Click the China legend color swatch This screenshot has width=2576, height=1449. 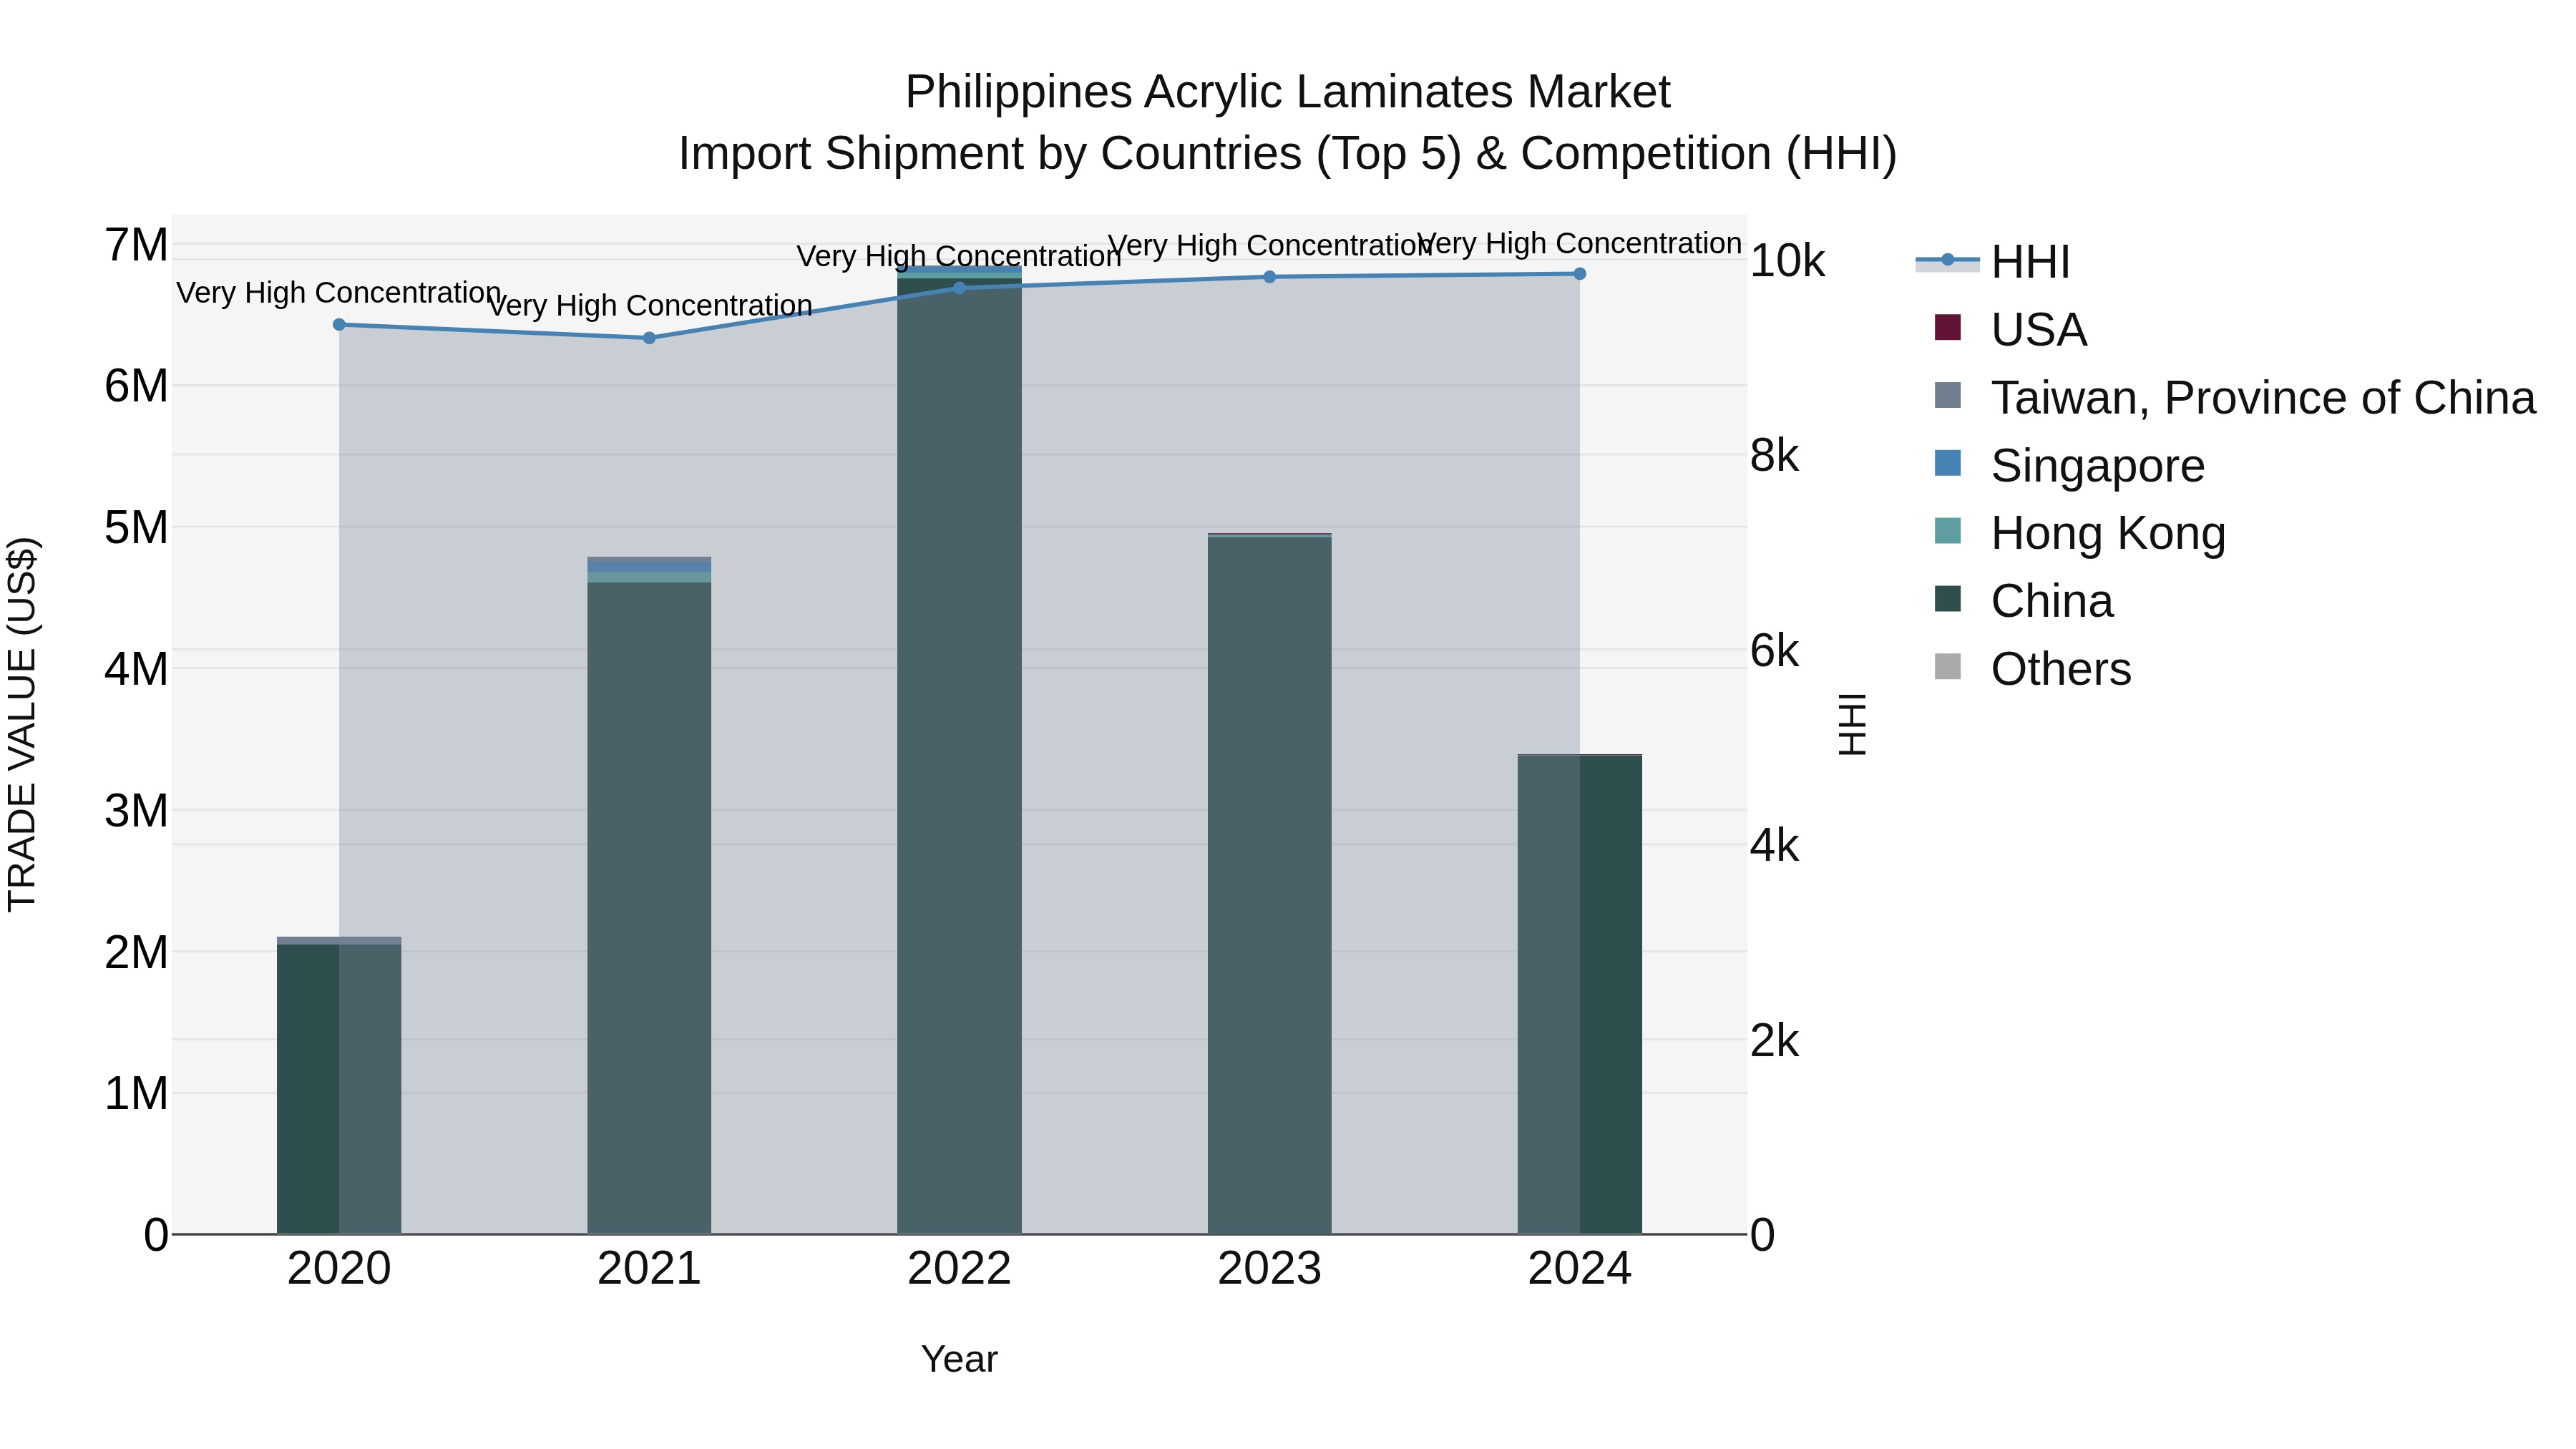(1947, 599)
